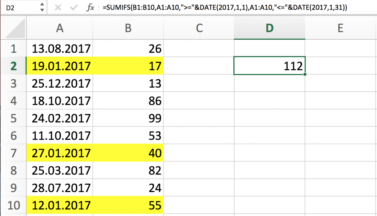Open Insert Function with the fx icon
The width and height of the screenshot is (377, 216).
tap(90, 8)
